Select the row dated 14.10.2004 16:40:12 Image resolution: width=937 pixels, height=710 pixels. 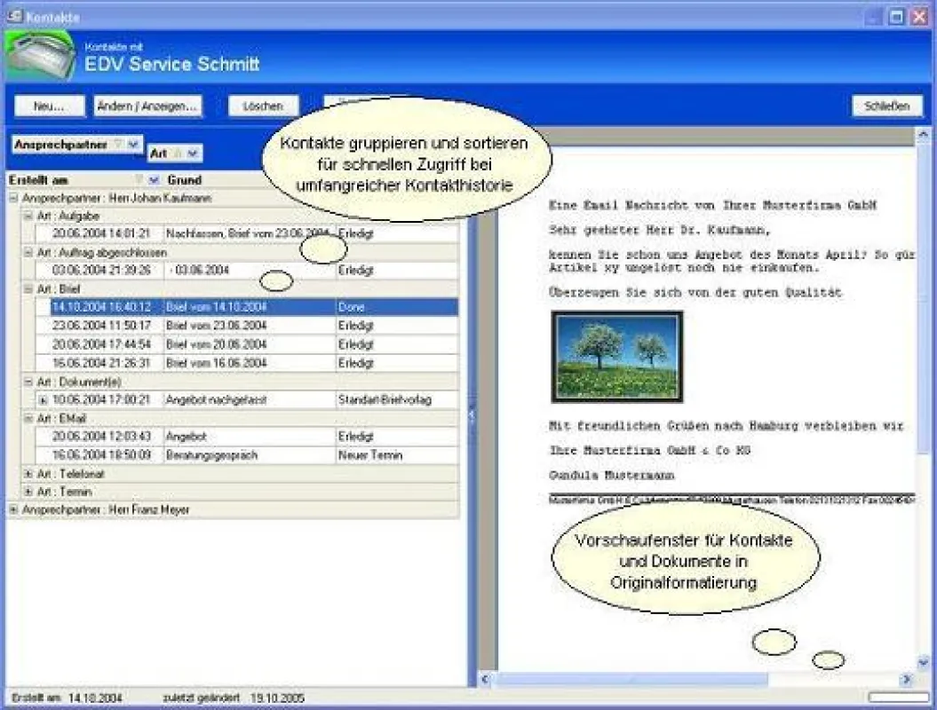click(x=247, y=307)
